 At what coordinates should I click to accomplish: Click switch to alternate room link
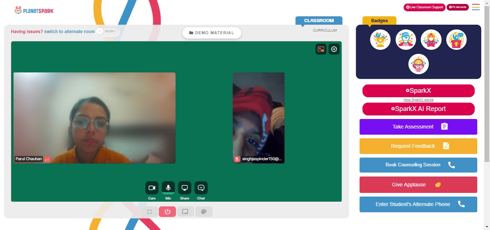click(x=70, y=31)
